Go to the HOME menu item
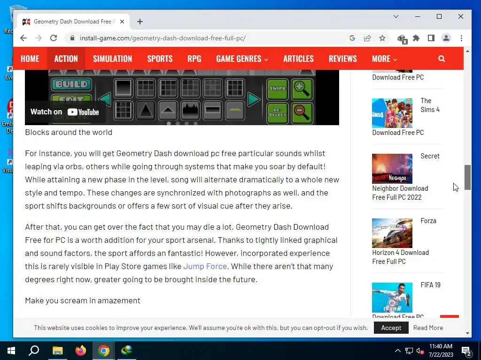481x360 pixels. [x=30, y=59]
